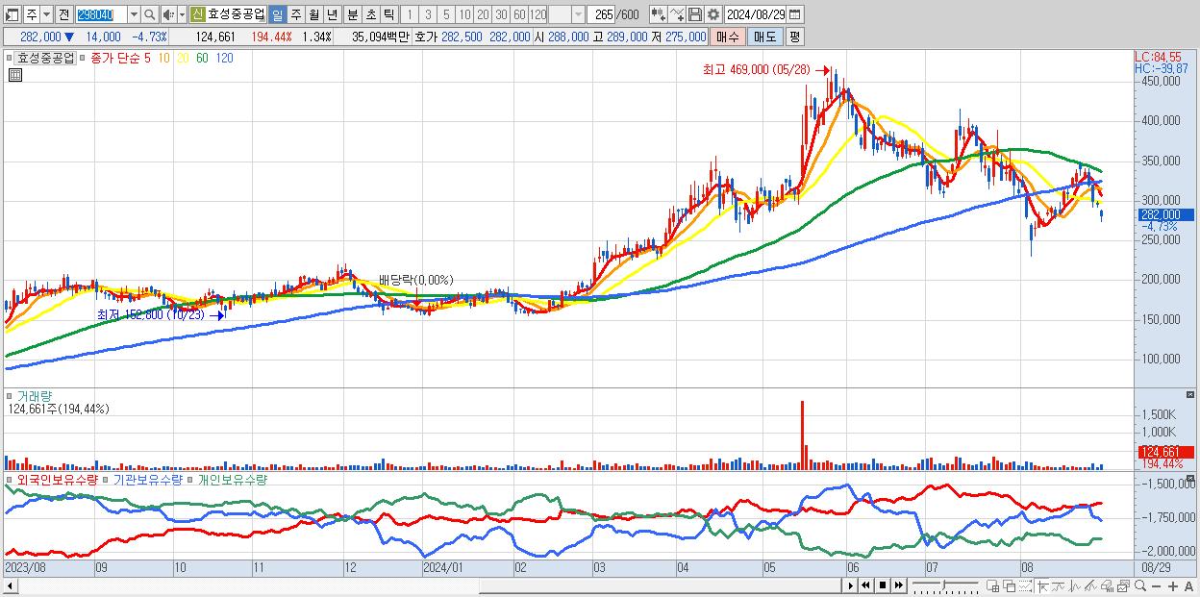
Task: Toggle the 종가 단순 moving-average marker box
Action: (85, 59)
